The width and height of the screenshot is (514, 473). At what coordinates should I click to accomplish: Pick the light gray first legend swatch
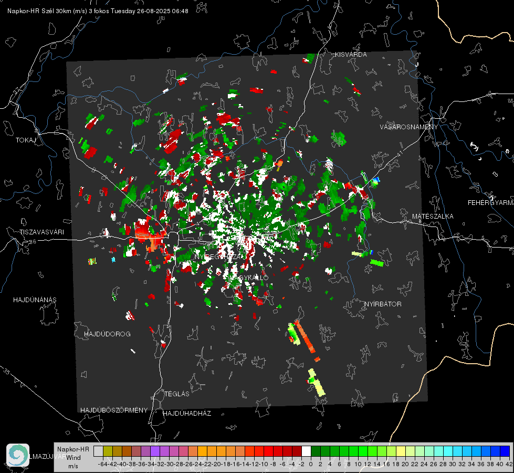click(98, 451)
